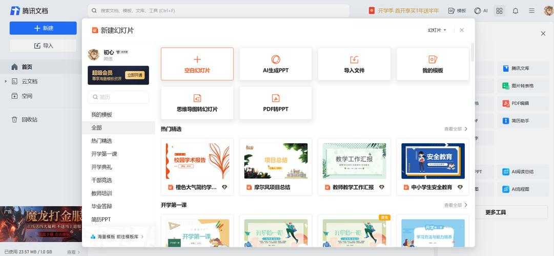Open the AI assistant in top bar
The height and width of the screenshot is (256, 554).
coord(481,11)
